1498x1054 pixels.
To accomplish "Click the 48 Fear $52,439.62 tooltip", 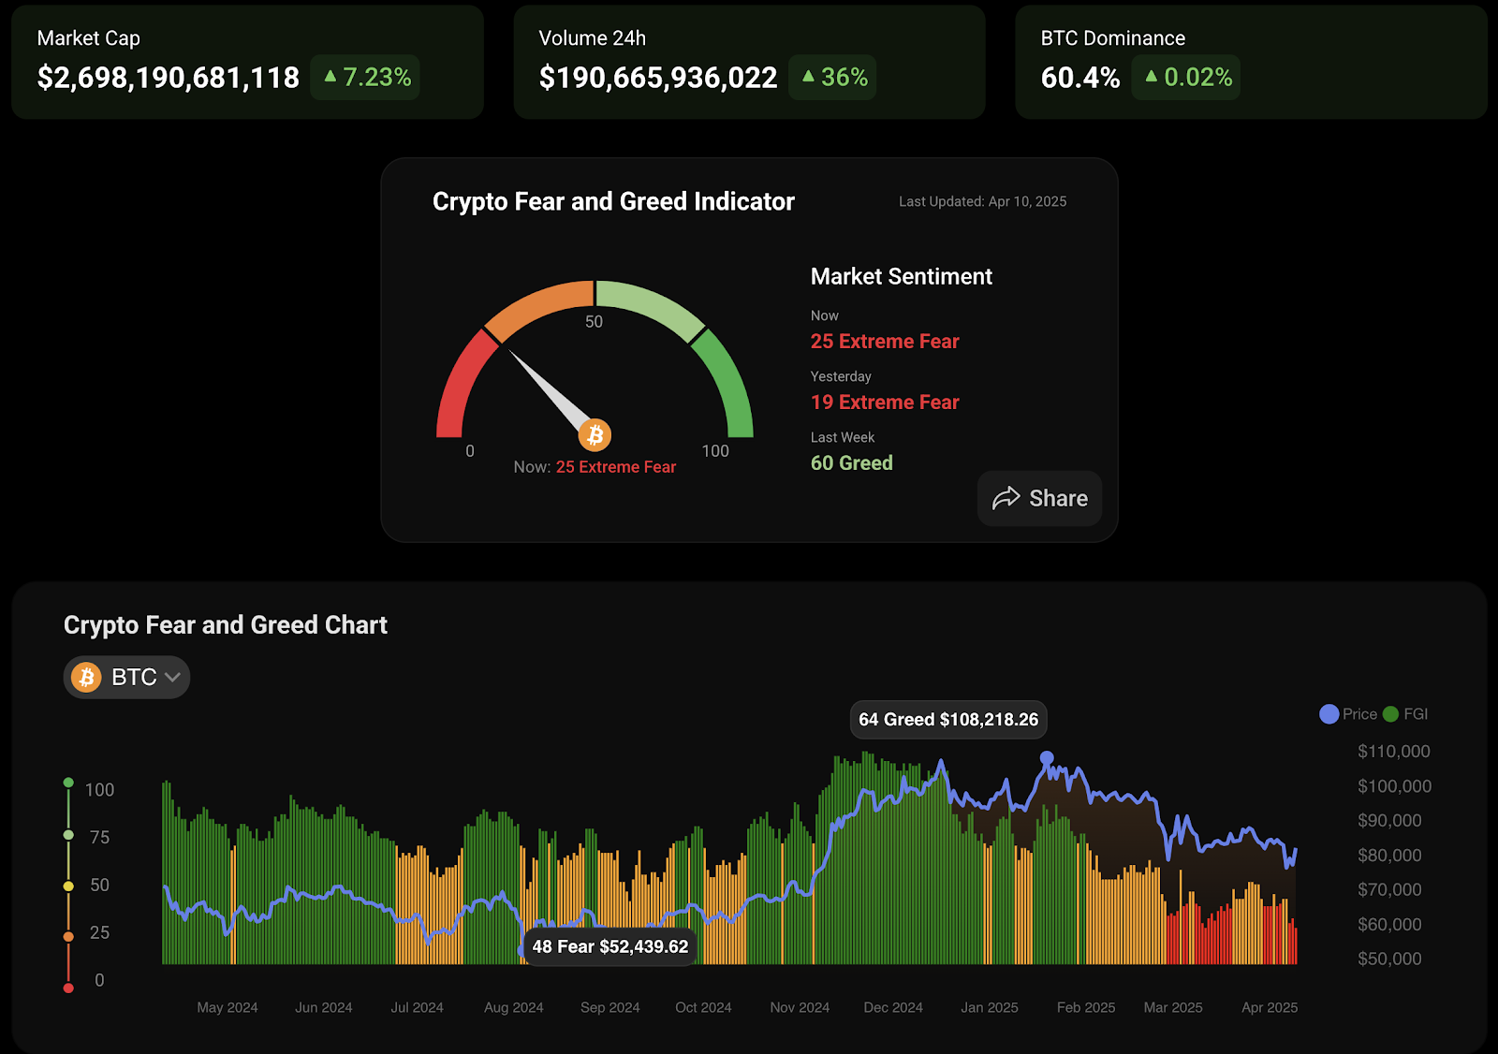I will pos(609,946).
